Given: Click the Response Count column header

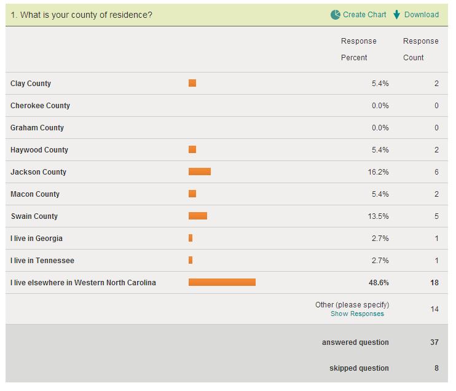Looking at the screenshot, I should pos(421,49).
